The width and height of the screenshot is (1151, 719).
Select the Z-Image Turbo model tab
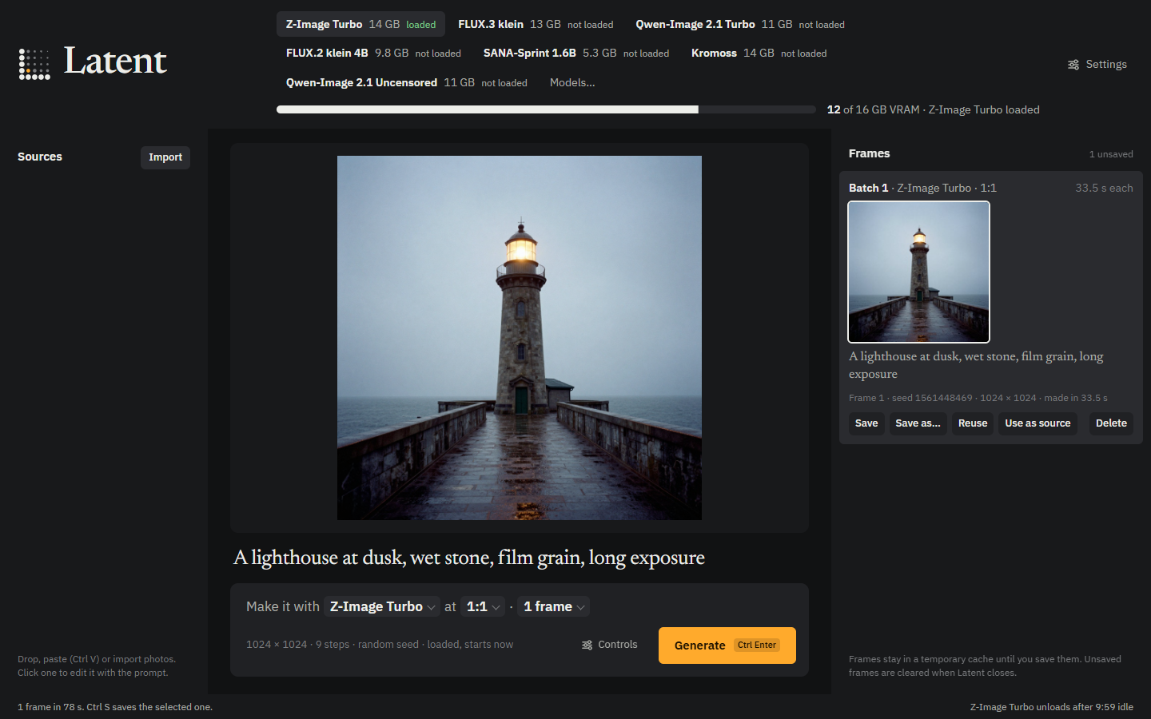[360, 24]
